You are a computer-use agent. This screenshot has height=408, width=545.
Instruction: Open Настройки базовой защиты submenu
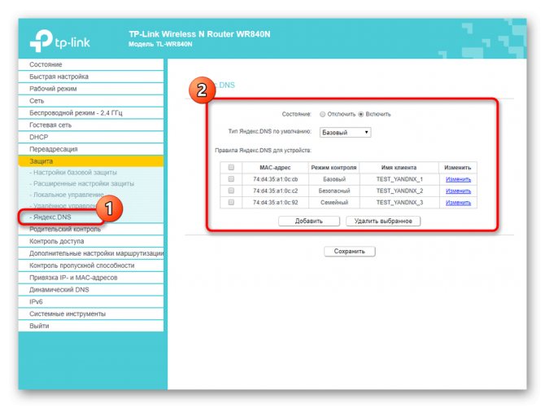[73, 173]
